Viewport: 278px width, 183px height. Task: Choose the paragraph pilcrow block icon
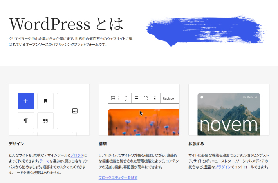click(x=26, y=121)
